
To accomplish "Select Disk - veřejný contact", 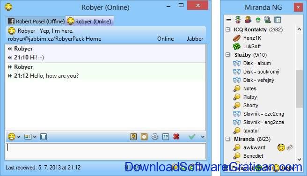I will (259, 80).
